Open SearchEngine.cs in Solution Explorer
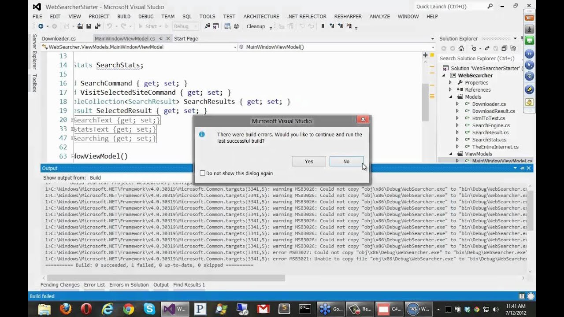This screenshot has width=564, height=317. coord(491,125)
